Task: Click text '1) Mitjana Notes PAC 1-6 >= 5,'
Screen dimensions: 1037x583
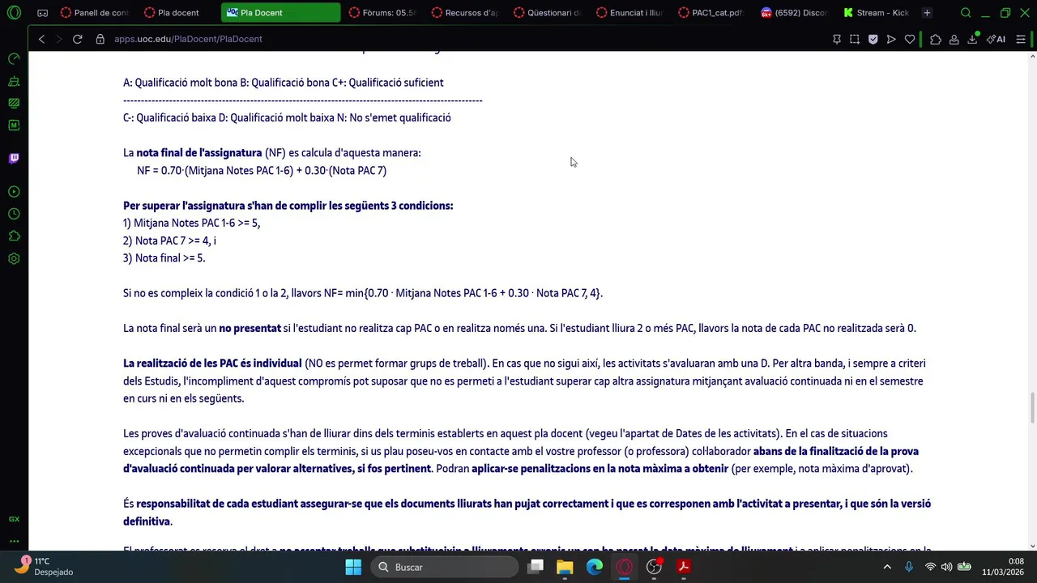Action: click(191, 223)
